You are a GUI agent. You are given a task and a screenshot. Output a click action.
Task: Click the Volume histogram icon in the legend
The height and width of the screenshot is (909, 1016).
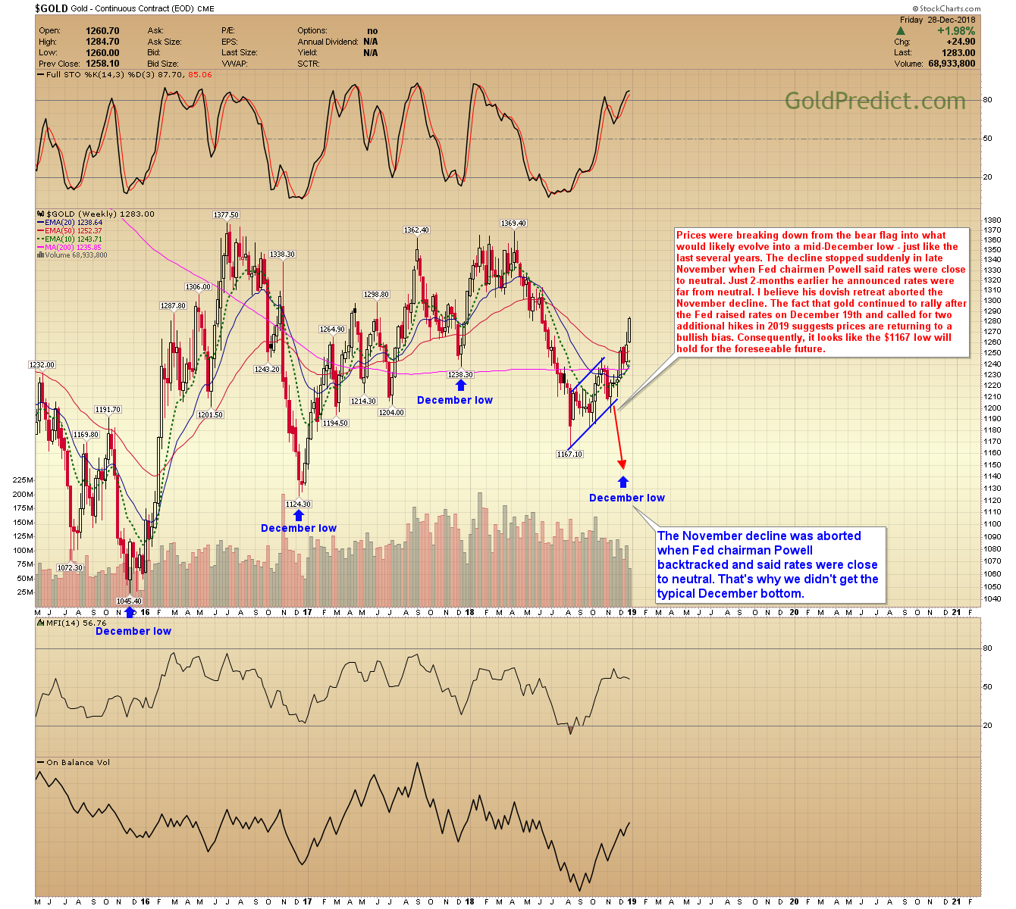click(x=41, y=255)
